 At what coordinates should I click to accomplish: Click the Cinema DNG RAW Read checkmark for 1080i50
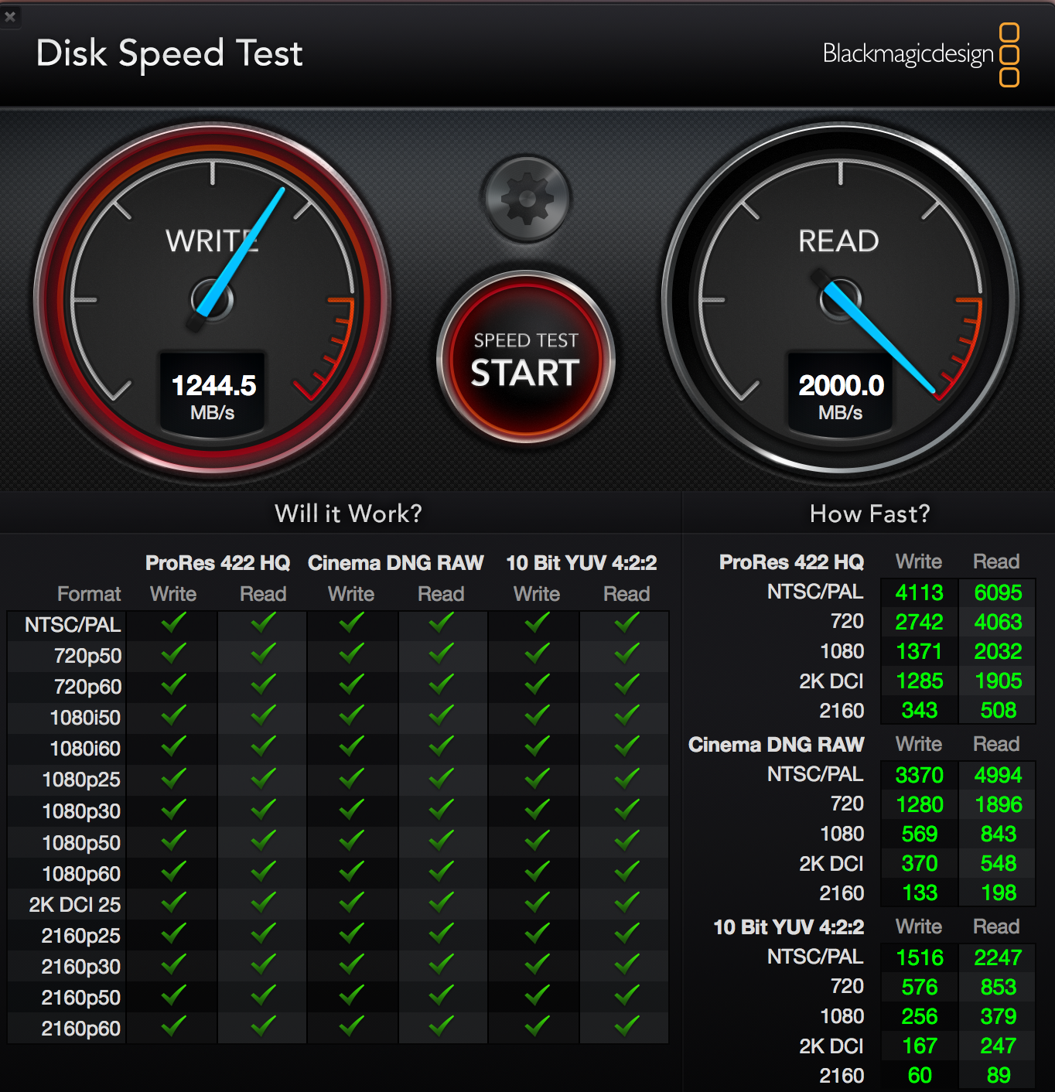click(x=441, y=715)
